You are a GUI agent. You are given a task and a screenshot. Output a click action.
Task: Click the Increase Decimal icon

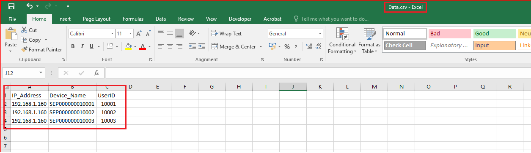click(308, 47)
